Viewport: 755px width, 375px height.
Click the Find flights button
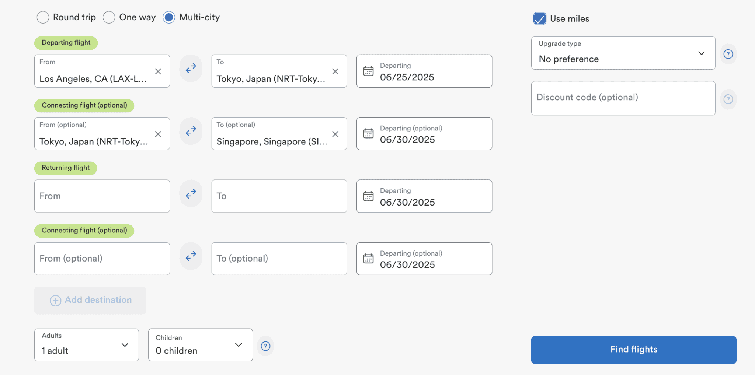click(x=633, y=350)
